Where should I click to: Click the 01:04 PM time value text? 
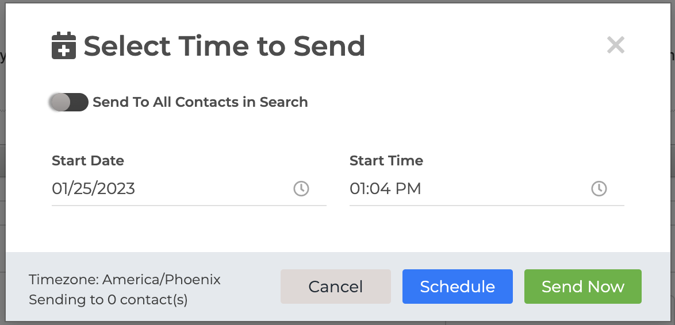(x=385, y=189)
